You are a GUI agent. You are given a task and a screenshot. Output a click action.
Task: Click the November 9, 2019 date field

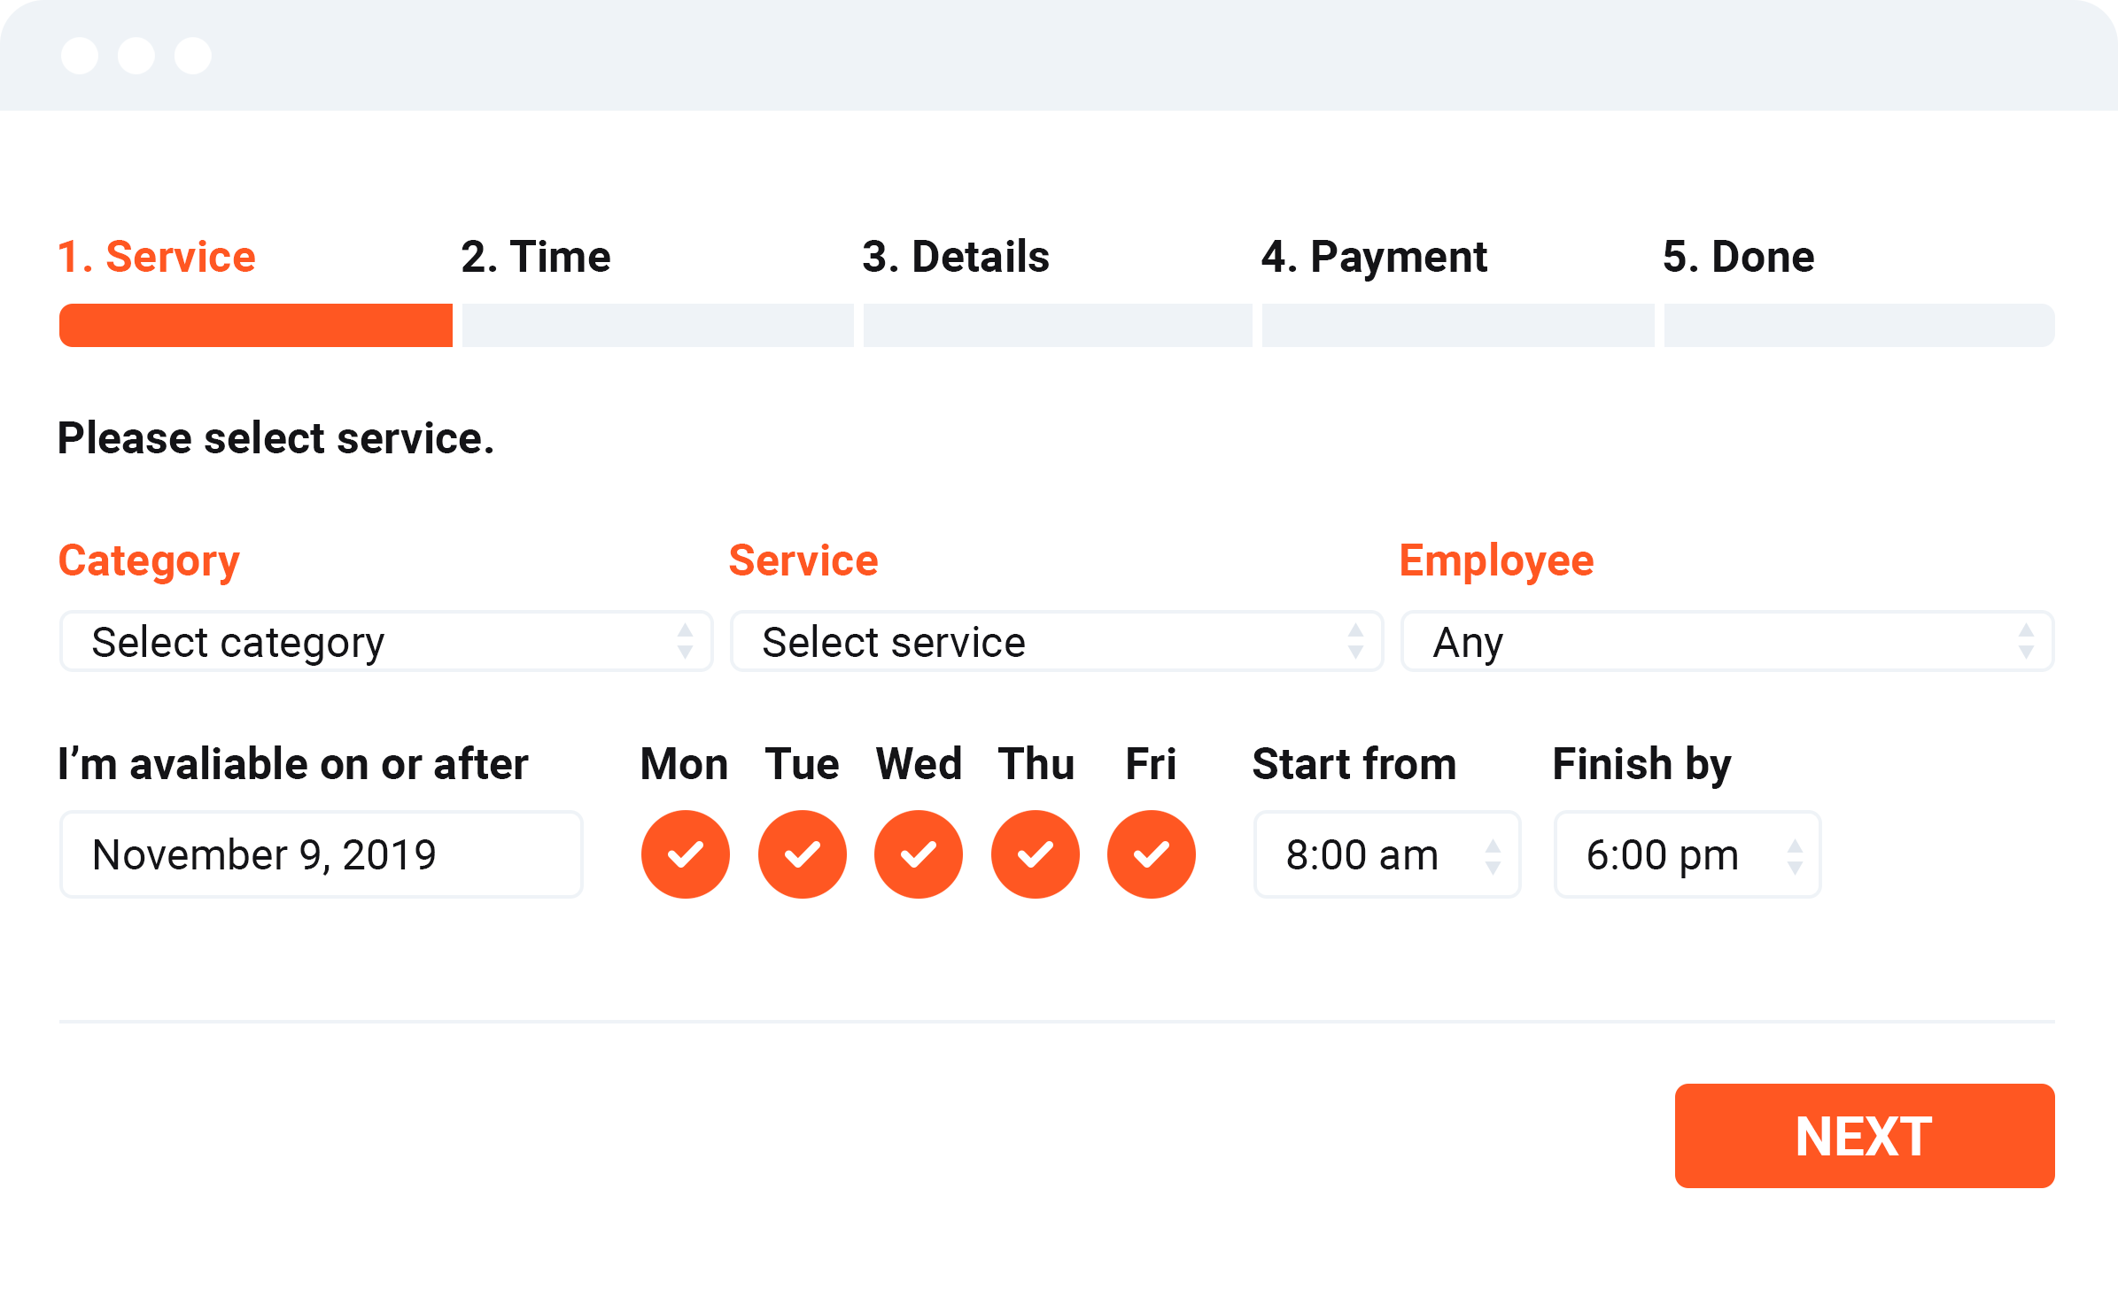(322, 854)
